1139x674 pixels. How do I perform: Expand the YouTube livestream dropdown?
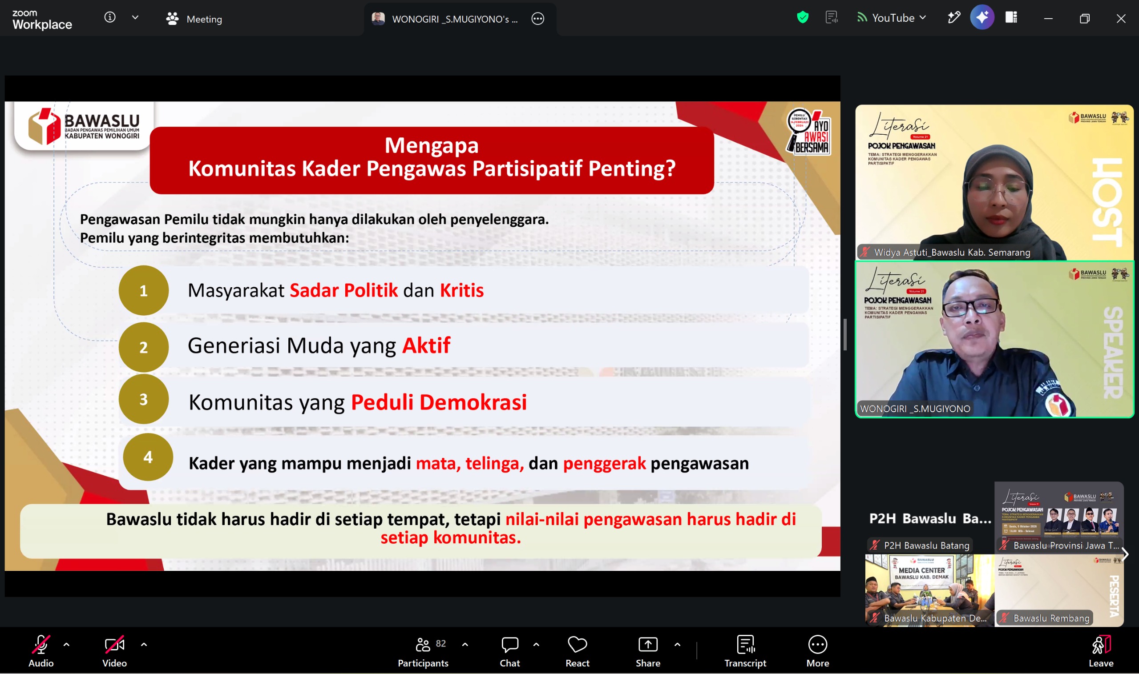[891, 18]
